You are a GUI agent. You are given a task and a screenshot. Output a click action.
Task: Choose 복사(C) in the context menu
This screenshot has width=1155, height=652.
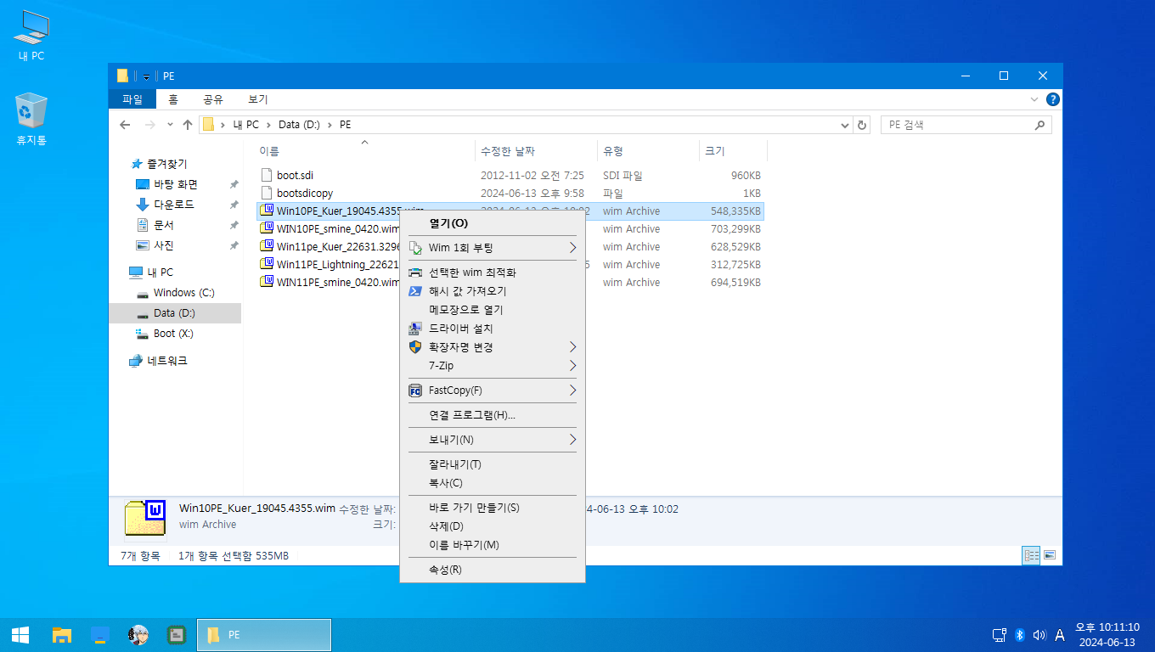point(493,483)
